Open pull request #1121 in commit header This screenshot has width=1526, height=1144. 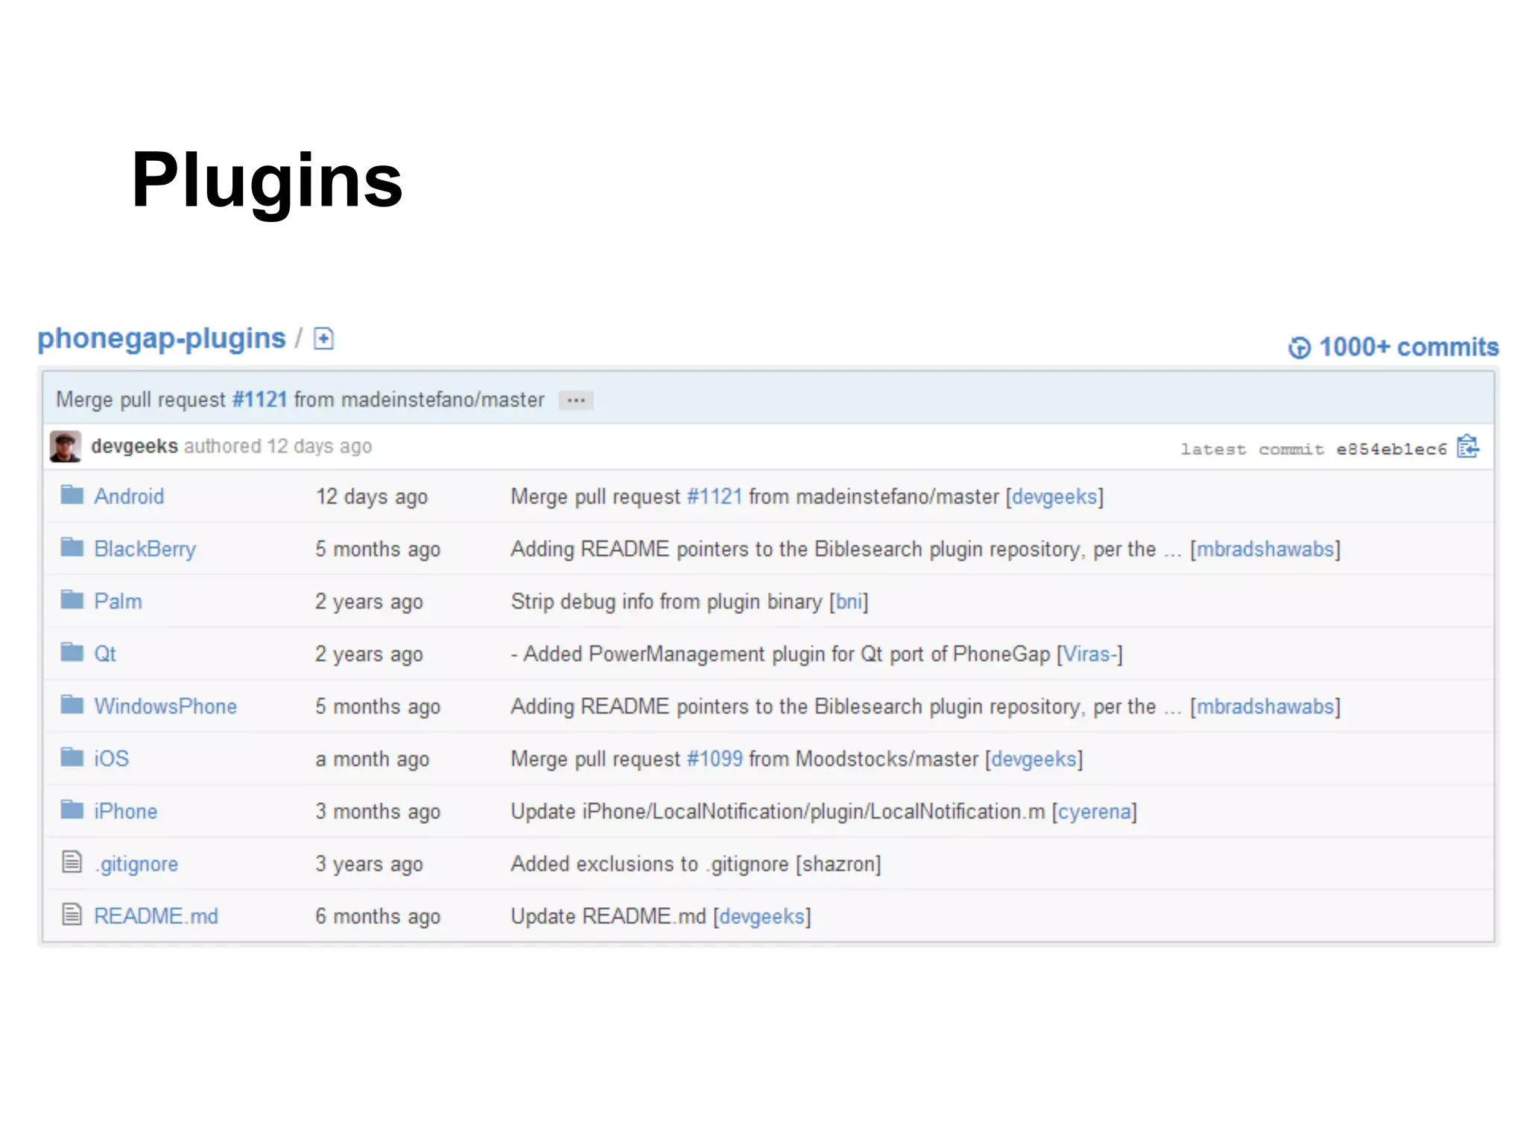259,399
